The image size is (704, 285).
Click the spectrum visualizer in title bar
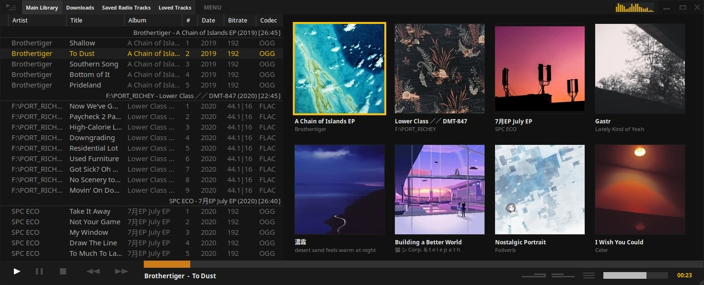(x=635, y=8)
